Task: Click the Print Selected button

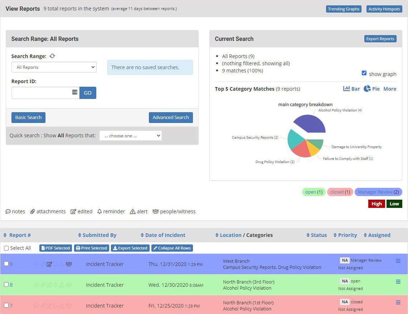Action: 92,248
